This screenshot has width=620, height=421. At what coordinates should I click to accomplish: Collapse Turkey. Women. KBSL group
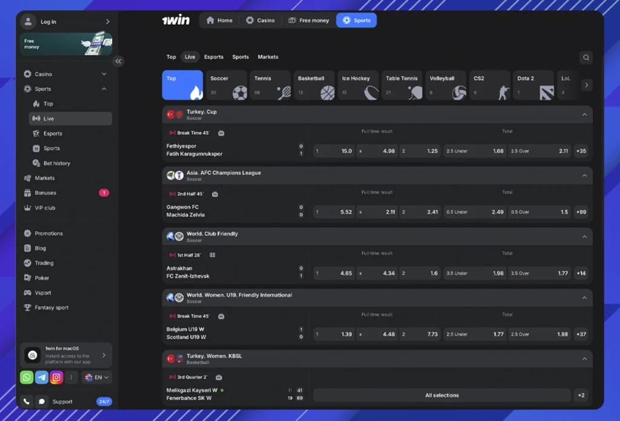pyautogui.click(x=584, y=359)
